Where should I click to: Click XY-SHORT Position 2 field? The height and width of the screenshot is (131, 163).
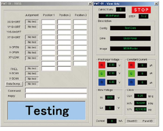pos(64,37)
